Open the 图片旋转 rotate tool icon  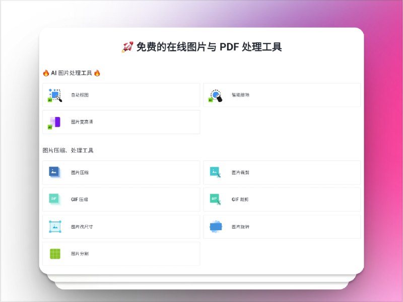tap(216, 226)
